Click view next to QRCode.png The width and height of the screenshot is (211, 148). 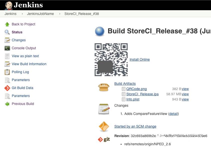[x=185, y=89]
